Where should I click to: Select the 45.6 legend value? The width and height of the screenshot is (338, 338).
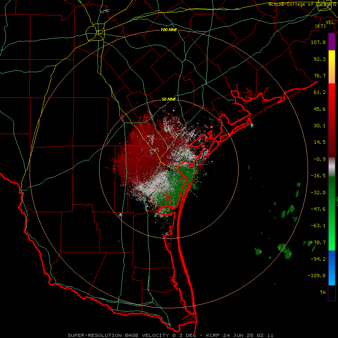[x=320, y=109]
